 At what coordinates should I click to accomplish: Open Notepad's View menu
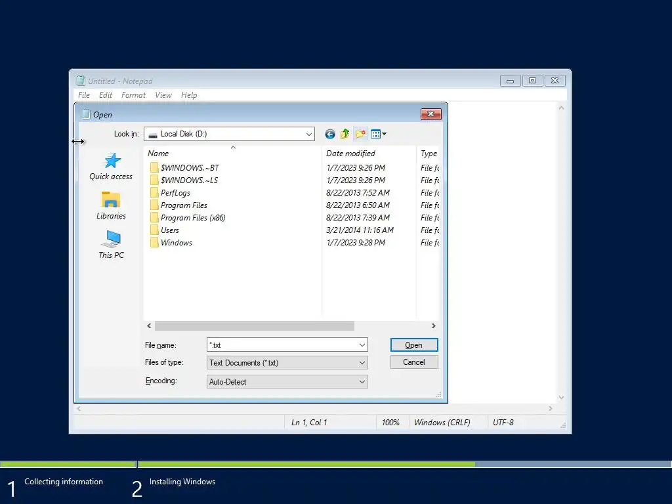point(163,95)
